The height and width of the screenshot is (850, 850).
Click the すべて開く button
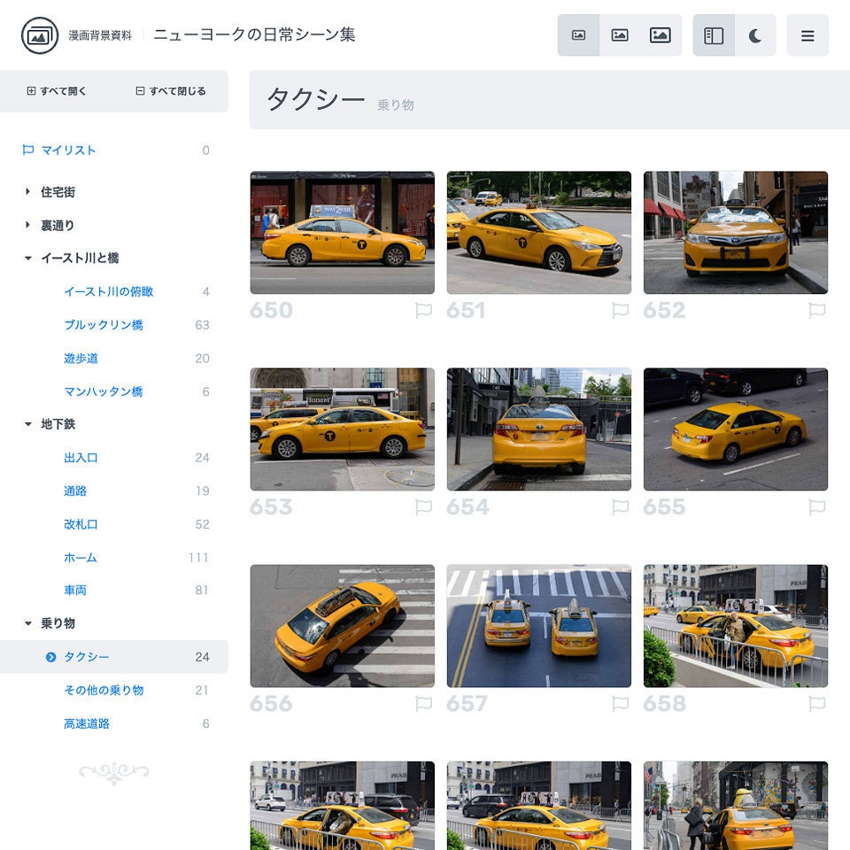pyautogui.click(x=56, y=90)
